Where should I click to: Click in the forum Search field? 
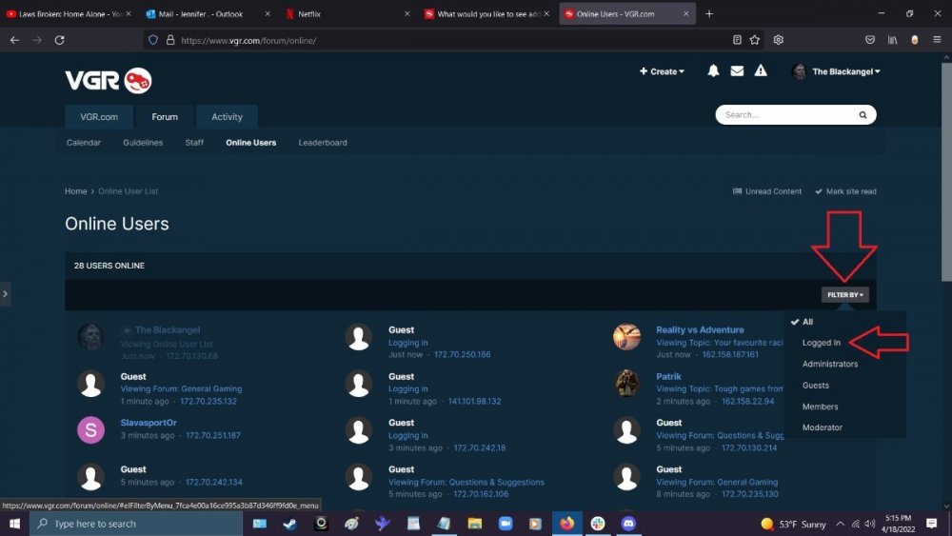(788, 115)
